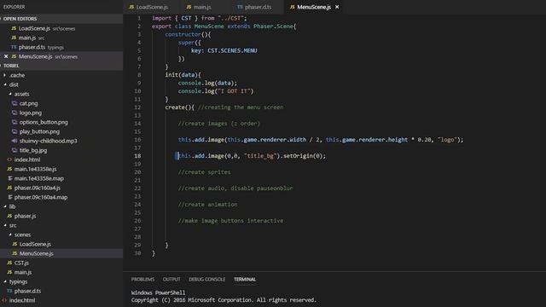Viewport: 546px width, 307px height.
Task: Collapse the assets folder
Action: pyautogui.click(x=21, y=94)
